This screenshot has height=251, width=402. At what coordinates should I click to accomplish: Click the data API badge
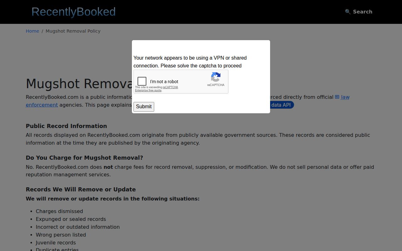click(281, 105)
